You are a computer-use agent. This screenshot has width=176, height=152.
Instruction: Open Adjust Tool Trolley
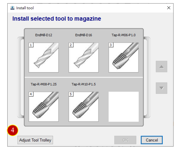pyautogui.click(x=35, y=140)
